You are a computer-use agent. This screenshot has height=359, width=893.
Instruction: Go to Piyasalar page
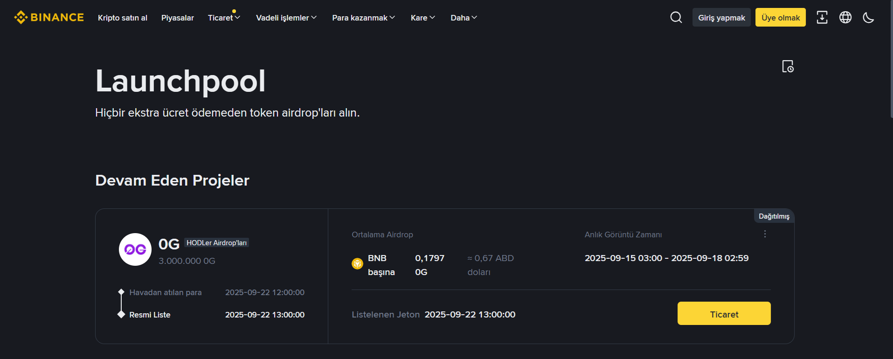pos(178,18)
